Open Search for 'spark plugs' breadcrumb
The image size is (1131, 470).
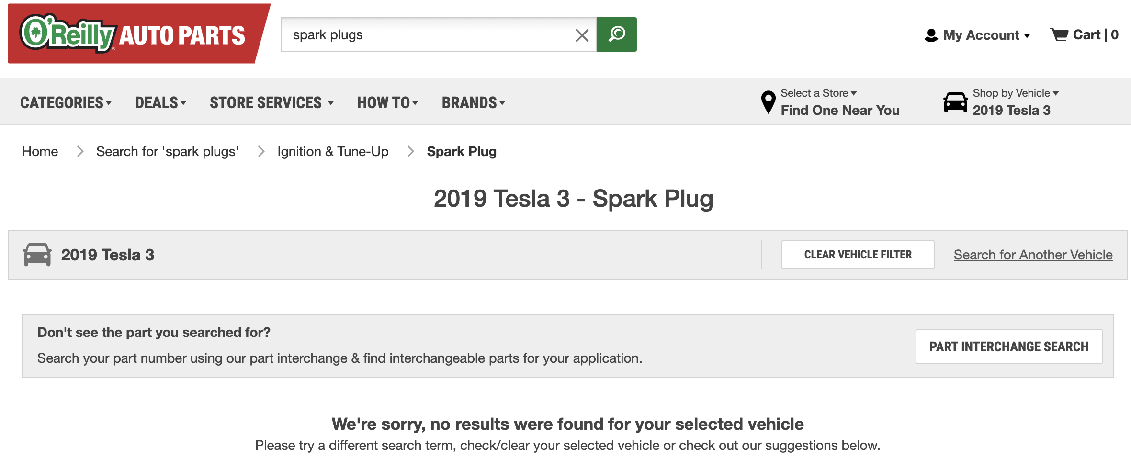click(x=167, y=151)
